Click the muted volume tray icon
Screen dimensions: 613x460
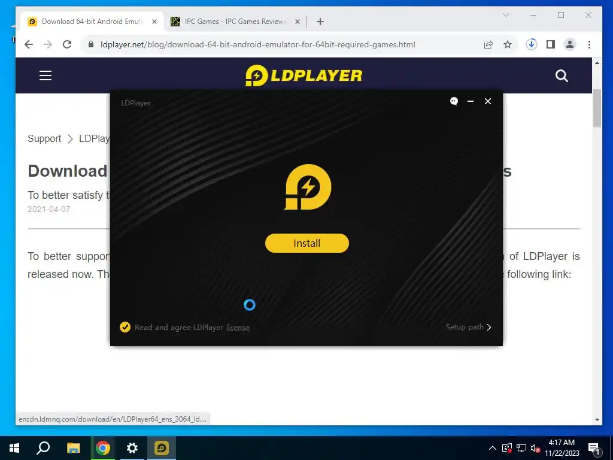(536, 448)
